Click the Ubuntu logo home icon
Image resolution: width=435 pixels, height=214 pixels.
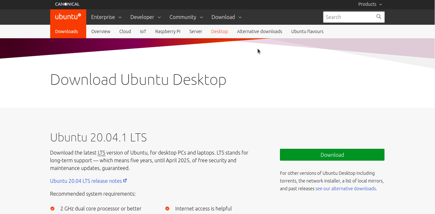[68, 17]
